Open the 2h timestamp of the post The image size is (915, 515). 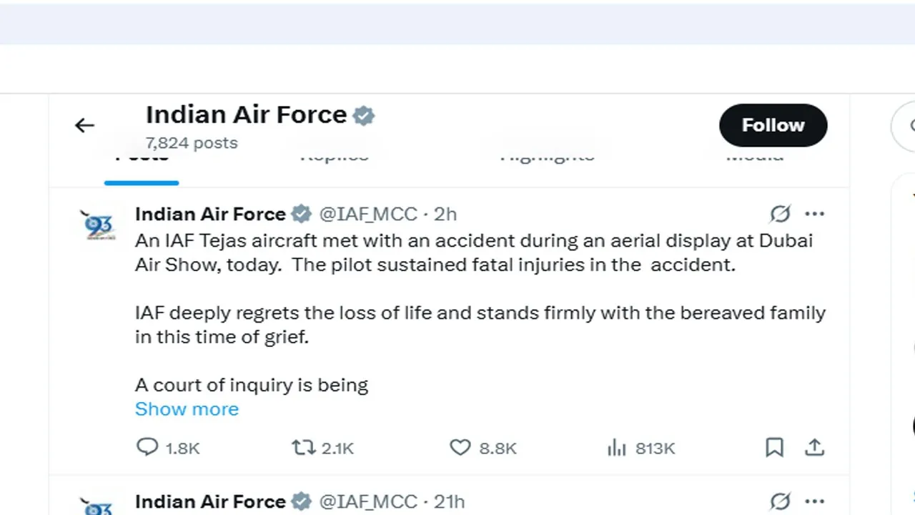[445, 214]
